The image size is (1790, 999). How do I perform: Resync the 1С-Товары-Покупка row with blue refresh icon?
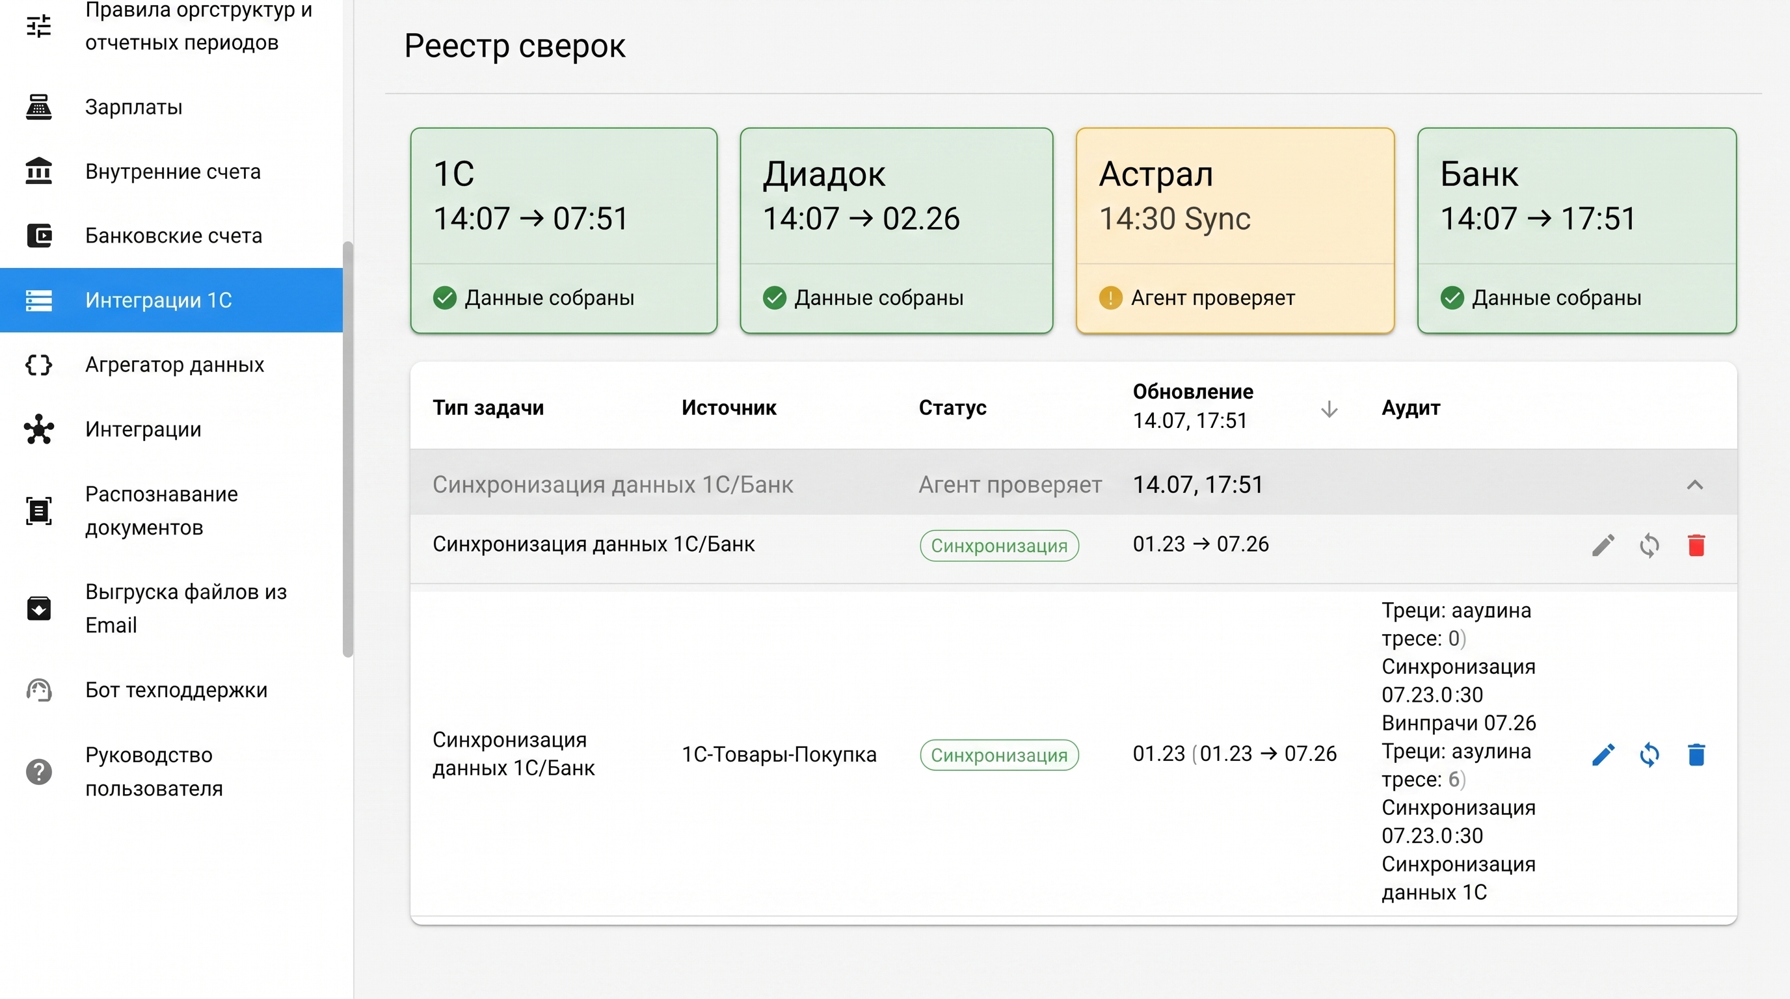tap(1650, 754)
